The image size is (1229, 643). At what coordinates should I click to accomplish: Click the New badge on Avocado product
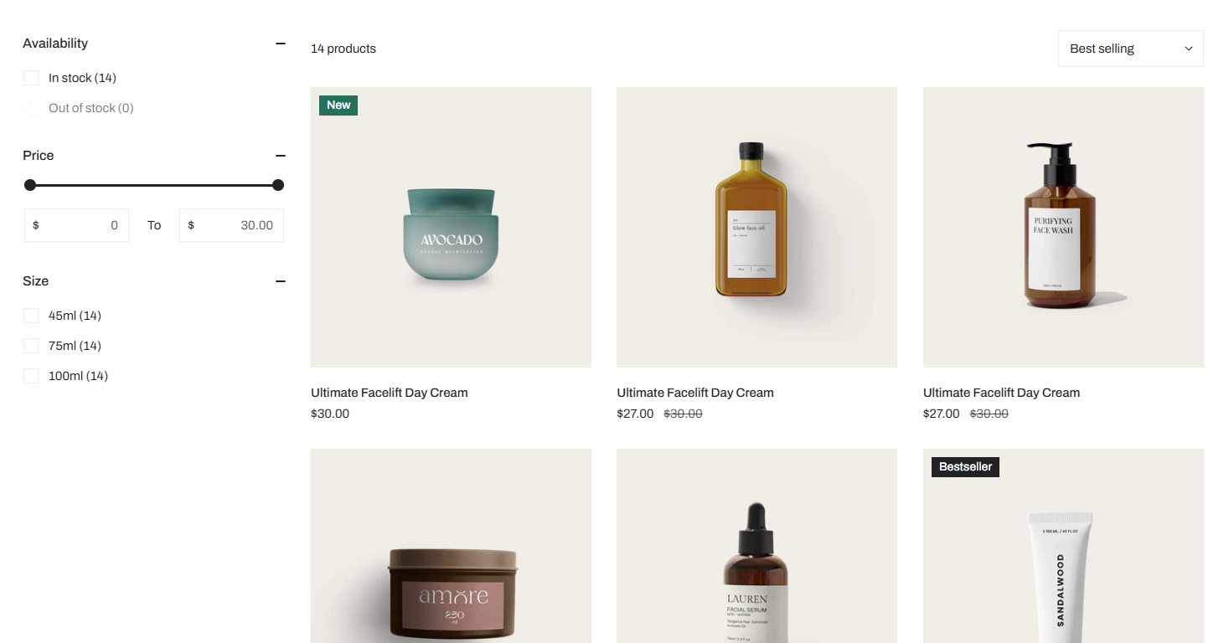pyautogui.click(x=338, y=105)
